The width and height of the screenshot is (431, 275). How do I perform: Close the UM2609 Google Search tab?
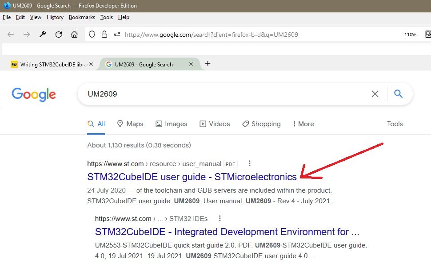pos(191,64)
